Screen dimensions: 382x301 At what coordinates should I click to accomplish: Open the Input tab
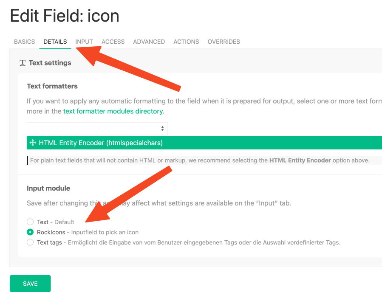[x=84, y=42]
